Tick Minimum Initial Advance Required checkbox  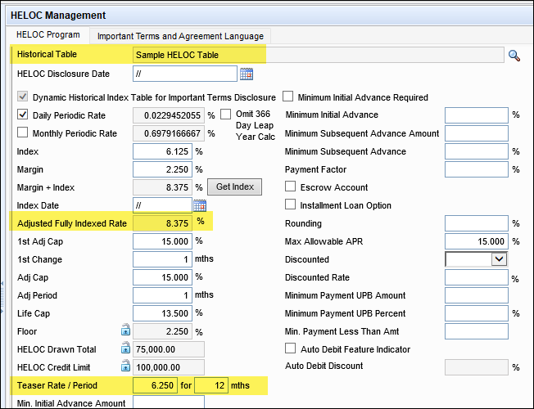288,97
